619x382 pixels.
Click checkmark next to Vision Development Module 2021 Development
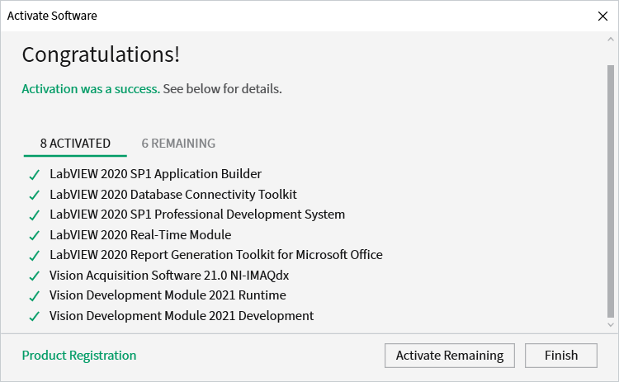click(35, 317)
